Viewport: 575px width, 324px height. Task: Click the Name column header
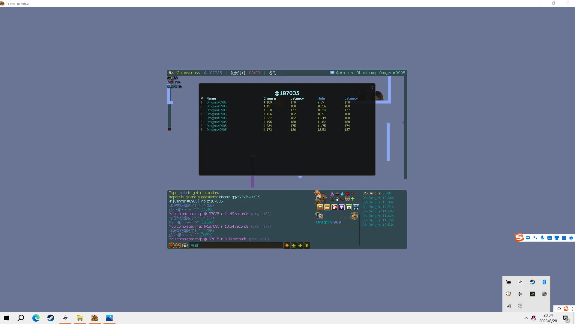(x=211, y=98)
